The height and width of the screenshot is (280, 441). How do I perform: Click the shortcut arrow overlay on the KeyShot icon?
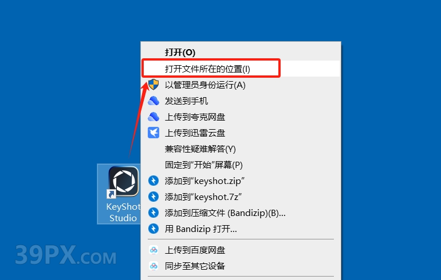(x=111, y=194)
